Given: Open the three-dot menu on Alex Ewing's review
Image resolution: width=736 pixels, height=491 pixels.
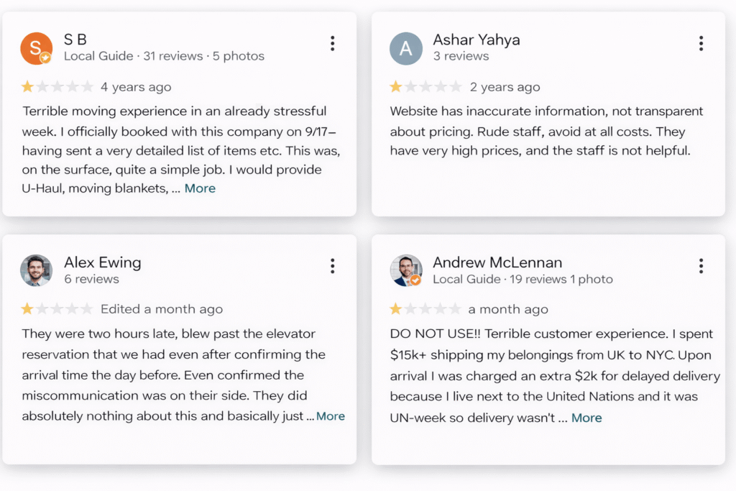Looking at the screenshot, I should tap(332, 266).
